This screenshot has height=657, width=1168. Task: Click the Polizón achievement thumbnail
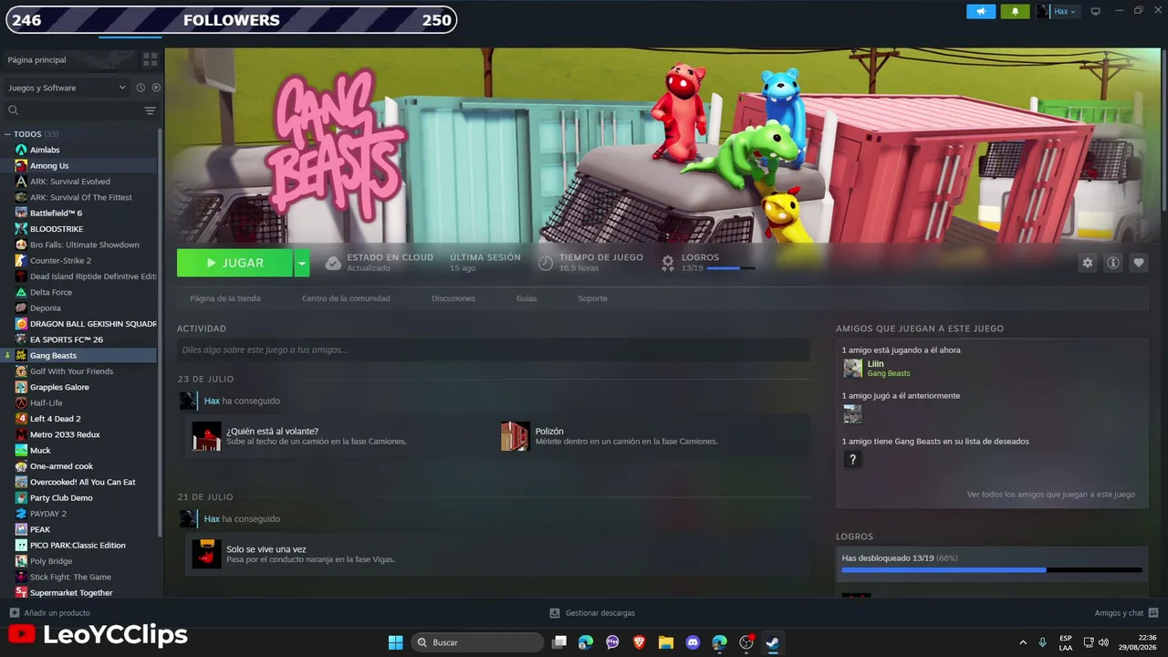[x=516, y=436]
